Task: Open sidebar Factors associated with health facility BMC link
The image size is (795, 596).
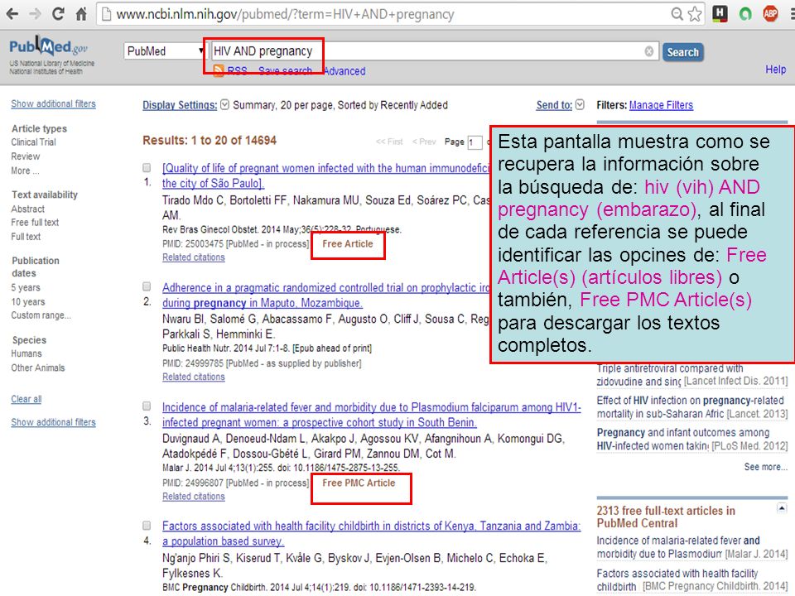Action: (x=692, y=579)
